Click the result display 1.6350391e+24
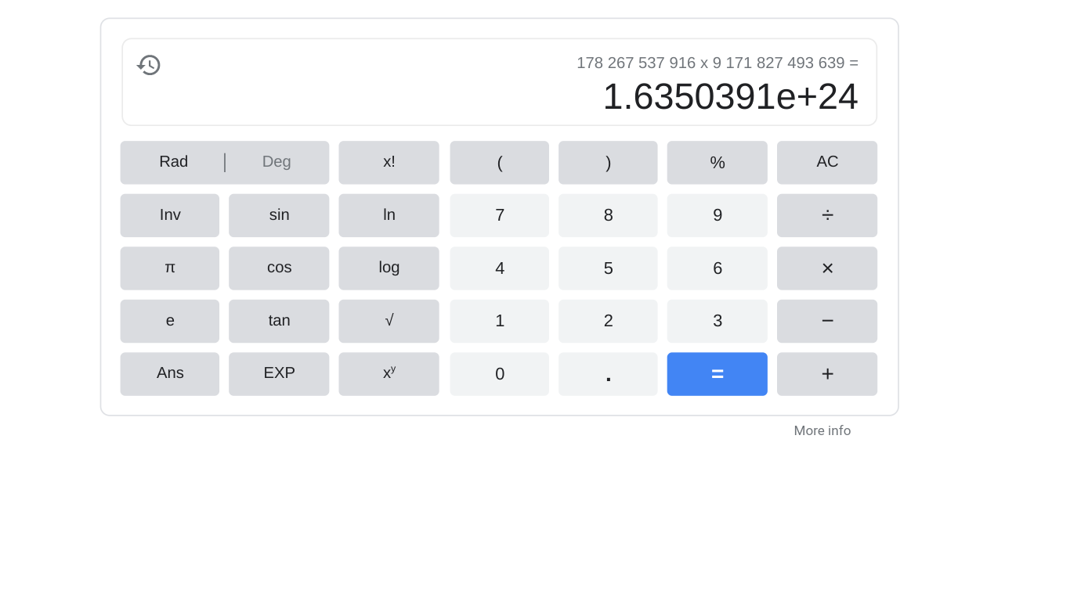The image size is (1070, 601). click(x=730, y=96)
